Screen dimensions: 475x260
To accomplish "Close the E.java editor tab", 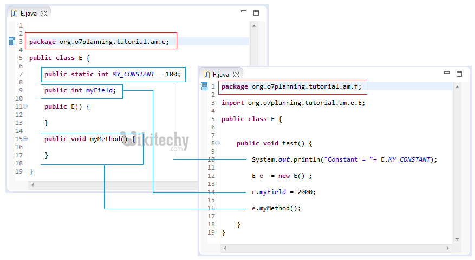I will (x=44, y=14).
